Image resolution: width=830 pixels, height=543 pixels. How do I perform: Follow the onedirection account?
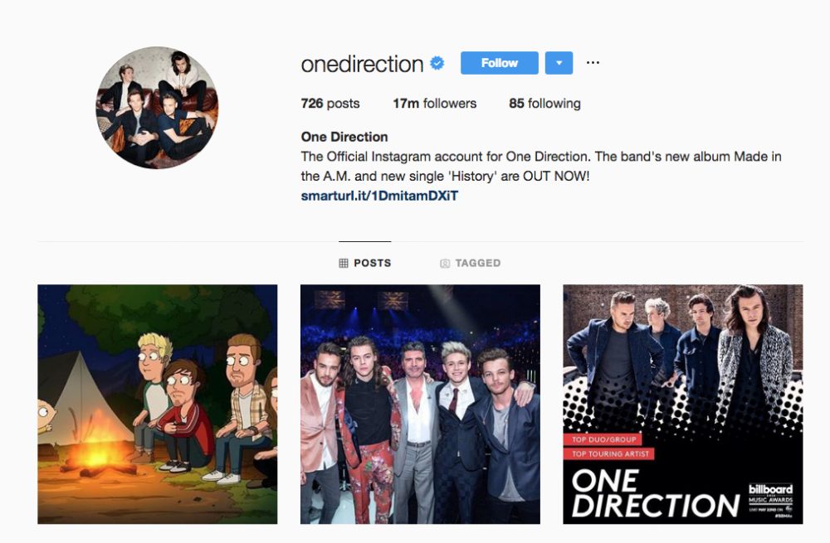click(x=499, y=63)
